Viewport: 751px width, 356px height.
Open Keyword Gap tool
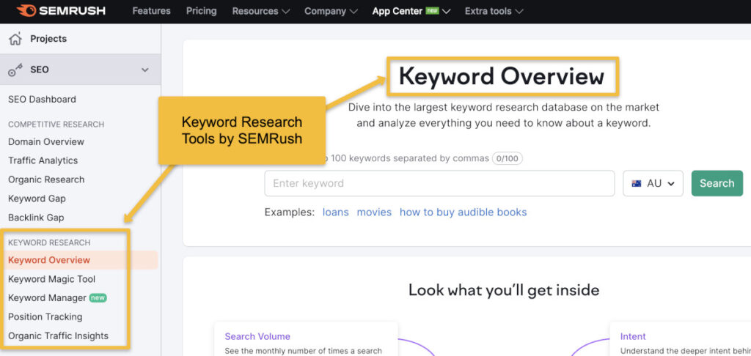pos(37,199)
